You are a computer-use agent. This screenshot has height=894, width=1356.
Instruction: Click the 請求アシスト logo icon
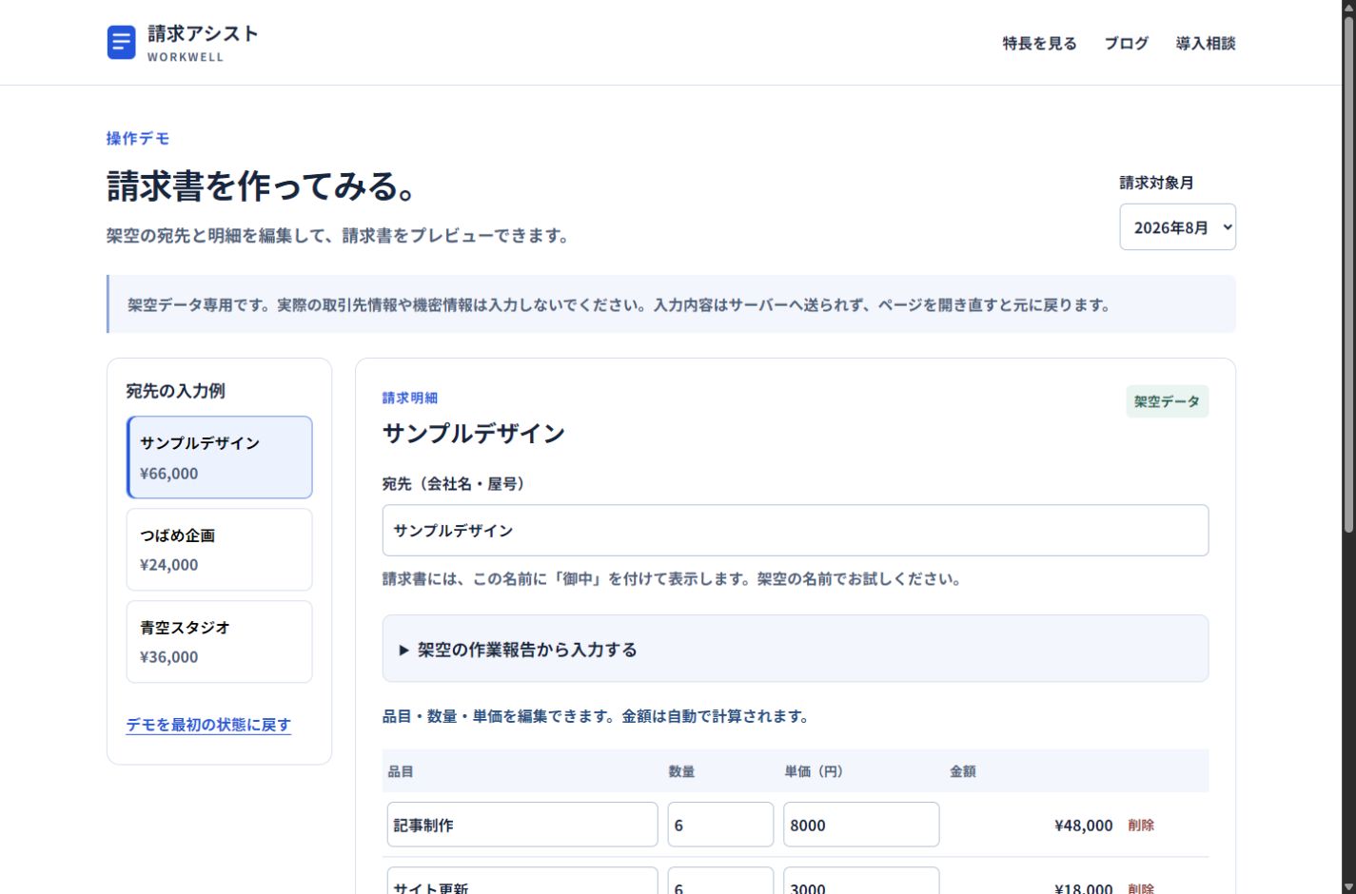pos(121,43)
